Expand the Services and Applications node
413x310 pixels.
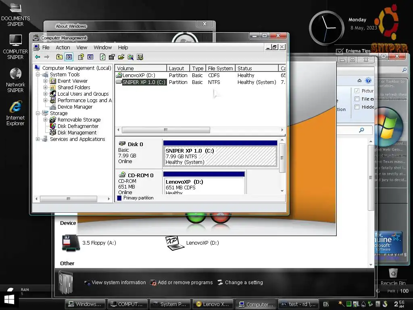pyautogui.click(x=38, y=139)
